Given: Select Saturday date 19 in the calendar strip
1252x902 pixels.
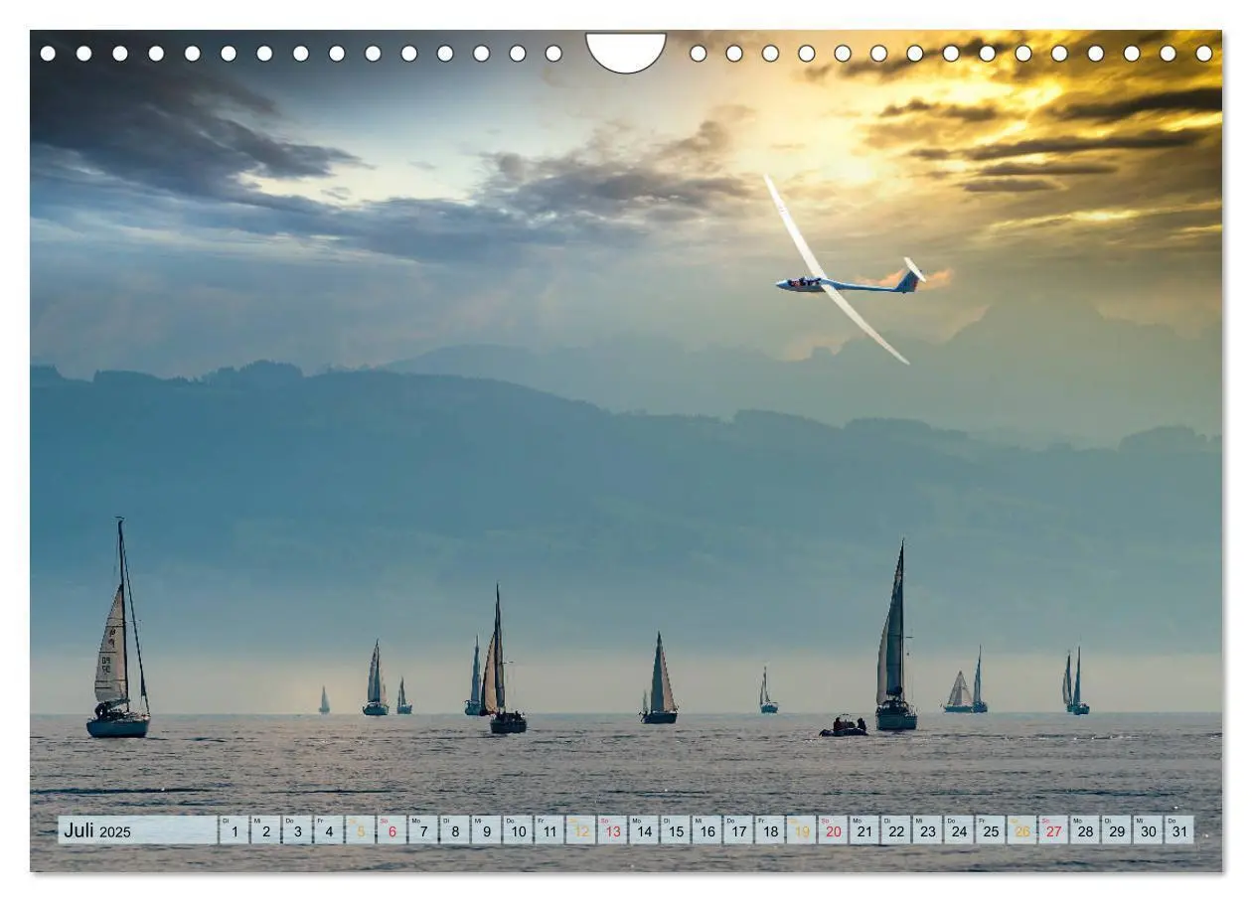Looking at the screenshot, I should [802, 830].
